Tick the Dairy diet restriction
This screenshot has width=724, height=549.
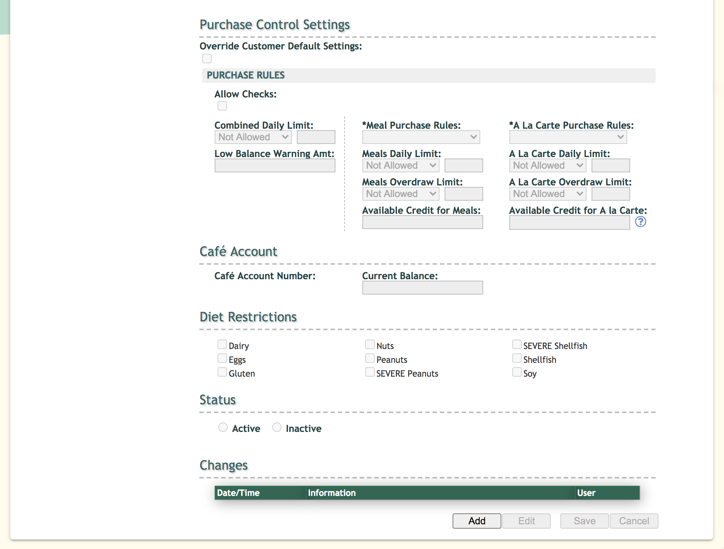pyautogui.click(x=222, y=344)
